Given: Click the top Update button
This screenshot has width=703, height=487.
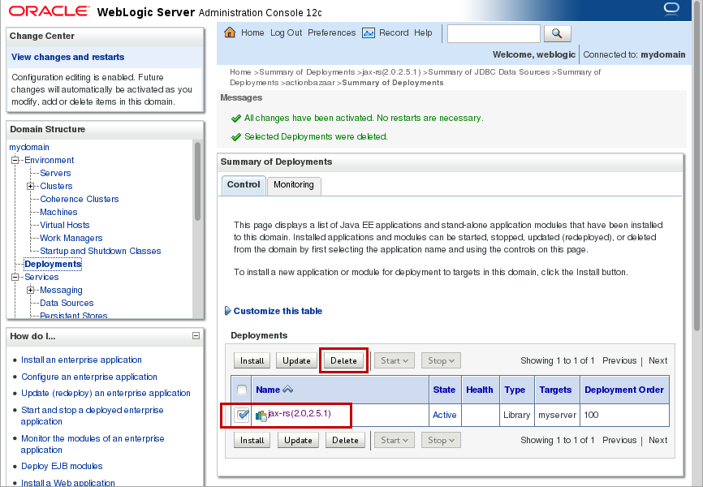Looking at the screenshot, I should (296, 360).
